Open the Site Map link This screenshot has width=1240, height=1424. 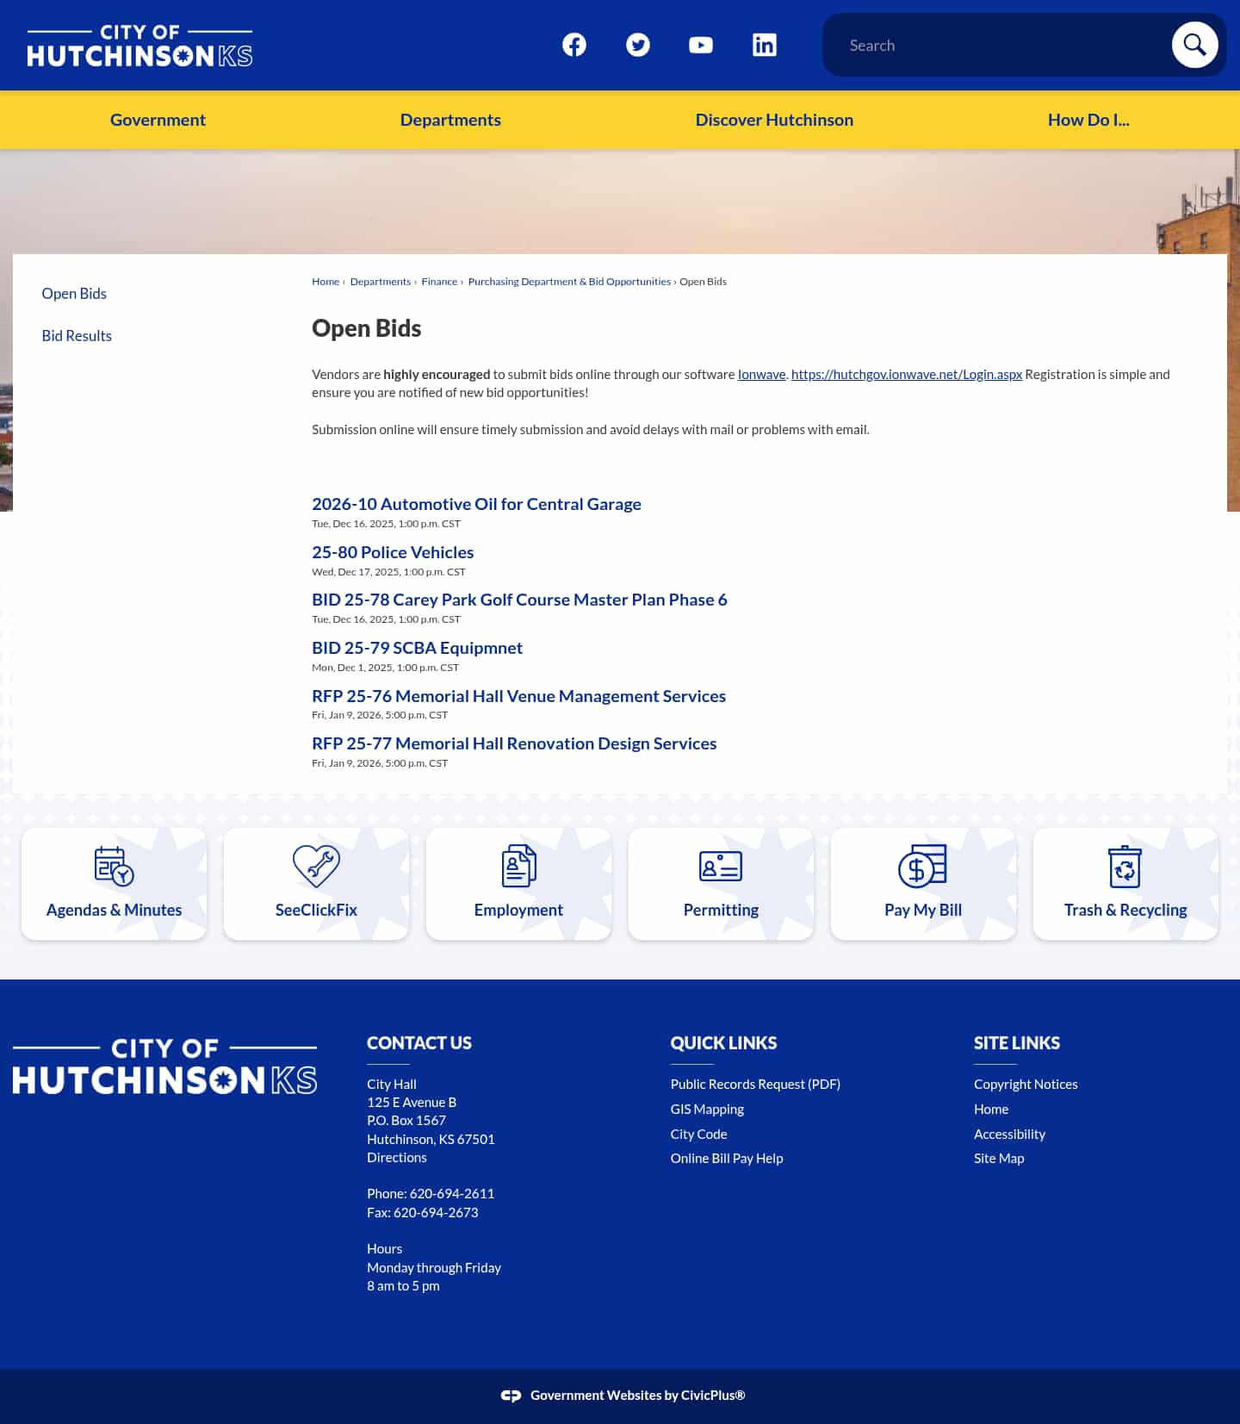point(999,1159)
